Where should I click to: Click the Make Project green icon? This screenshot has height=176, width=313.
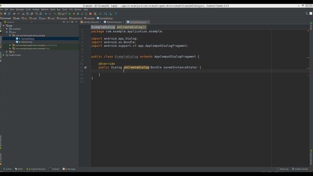coord(55,14)
